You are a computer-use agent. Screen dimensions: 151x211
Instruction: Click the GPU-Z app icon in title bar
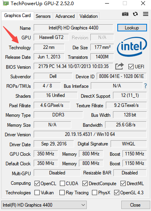tap(6, 3)
